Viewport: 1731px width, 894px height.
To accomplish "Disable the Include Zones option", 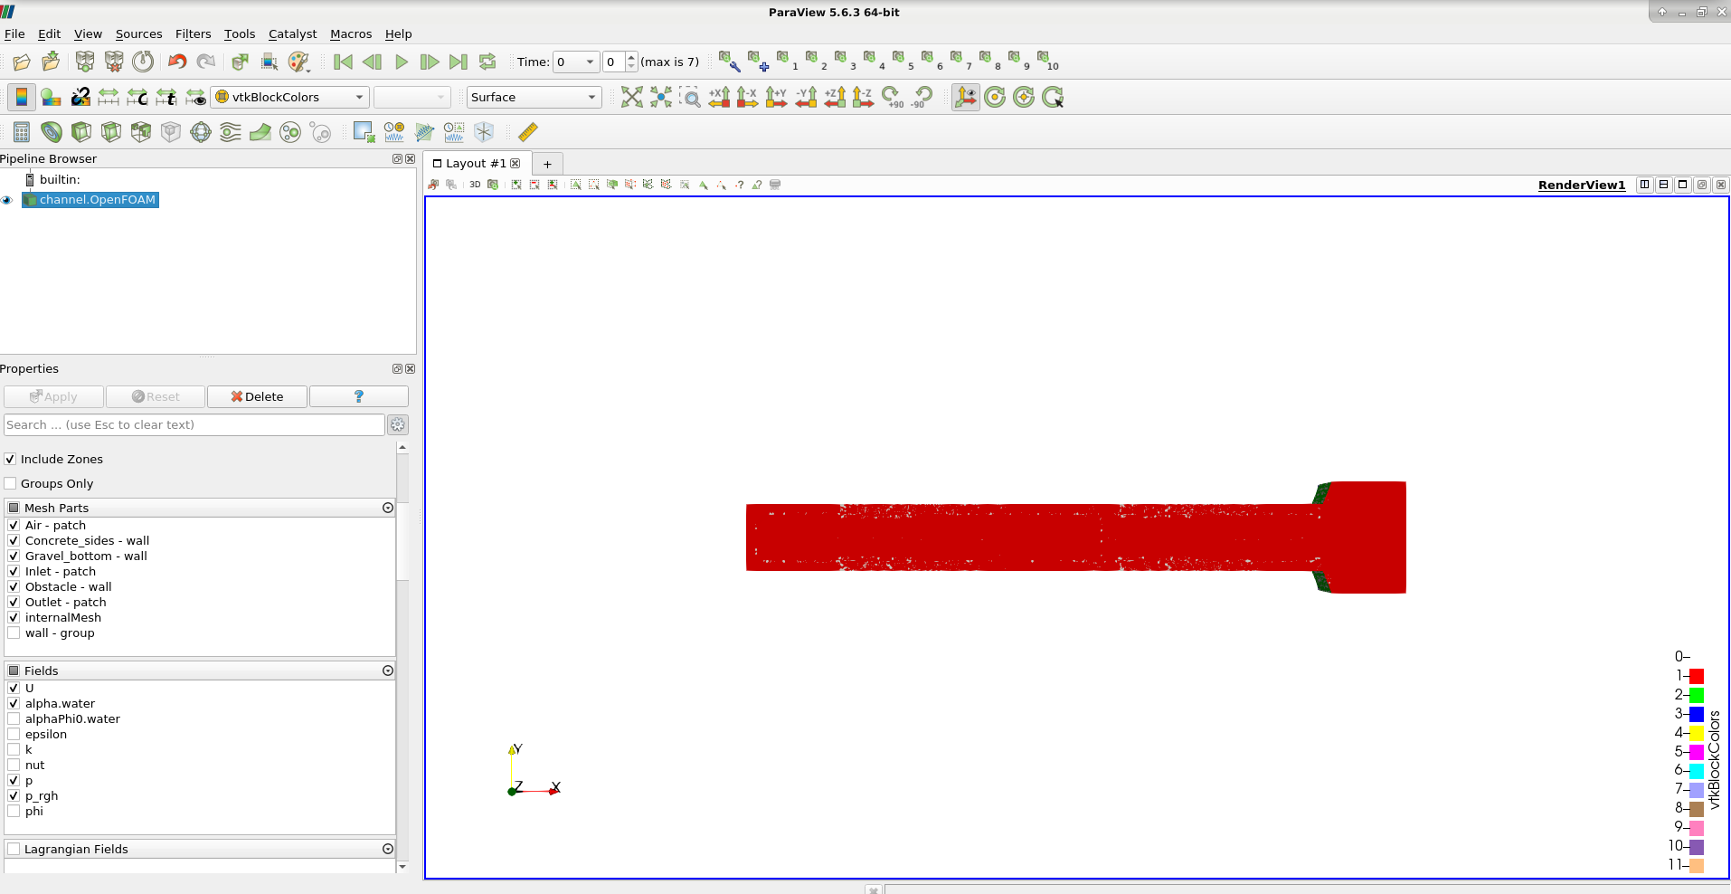I will pyautogui.click(x=10, y=459).
